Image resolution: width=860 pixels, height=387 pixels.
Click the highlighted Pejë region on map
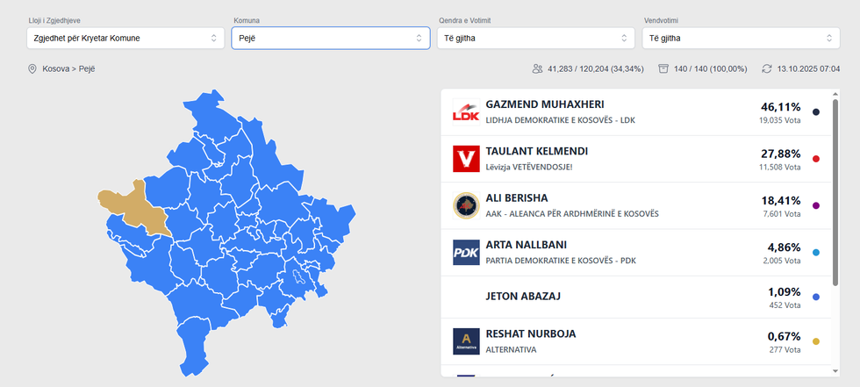point(134,209)
